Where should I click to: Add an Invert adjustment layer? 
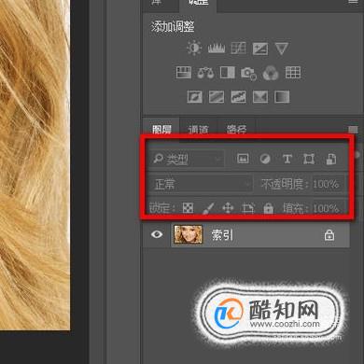pos(195,97)
